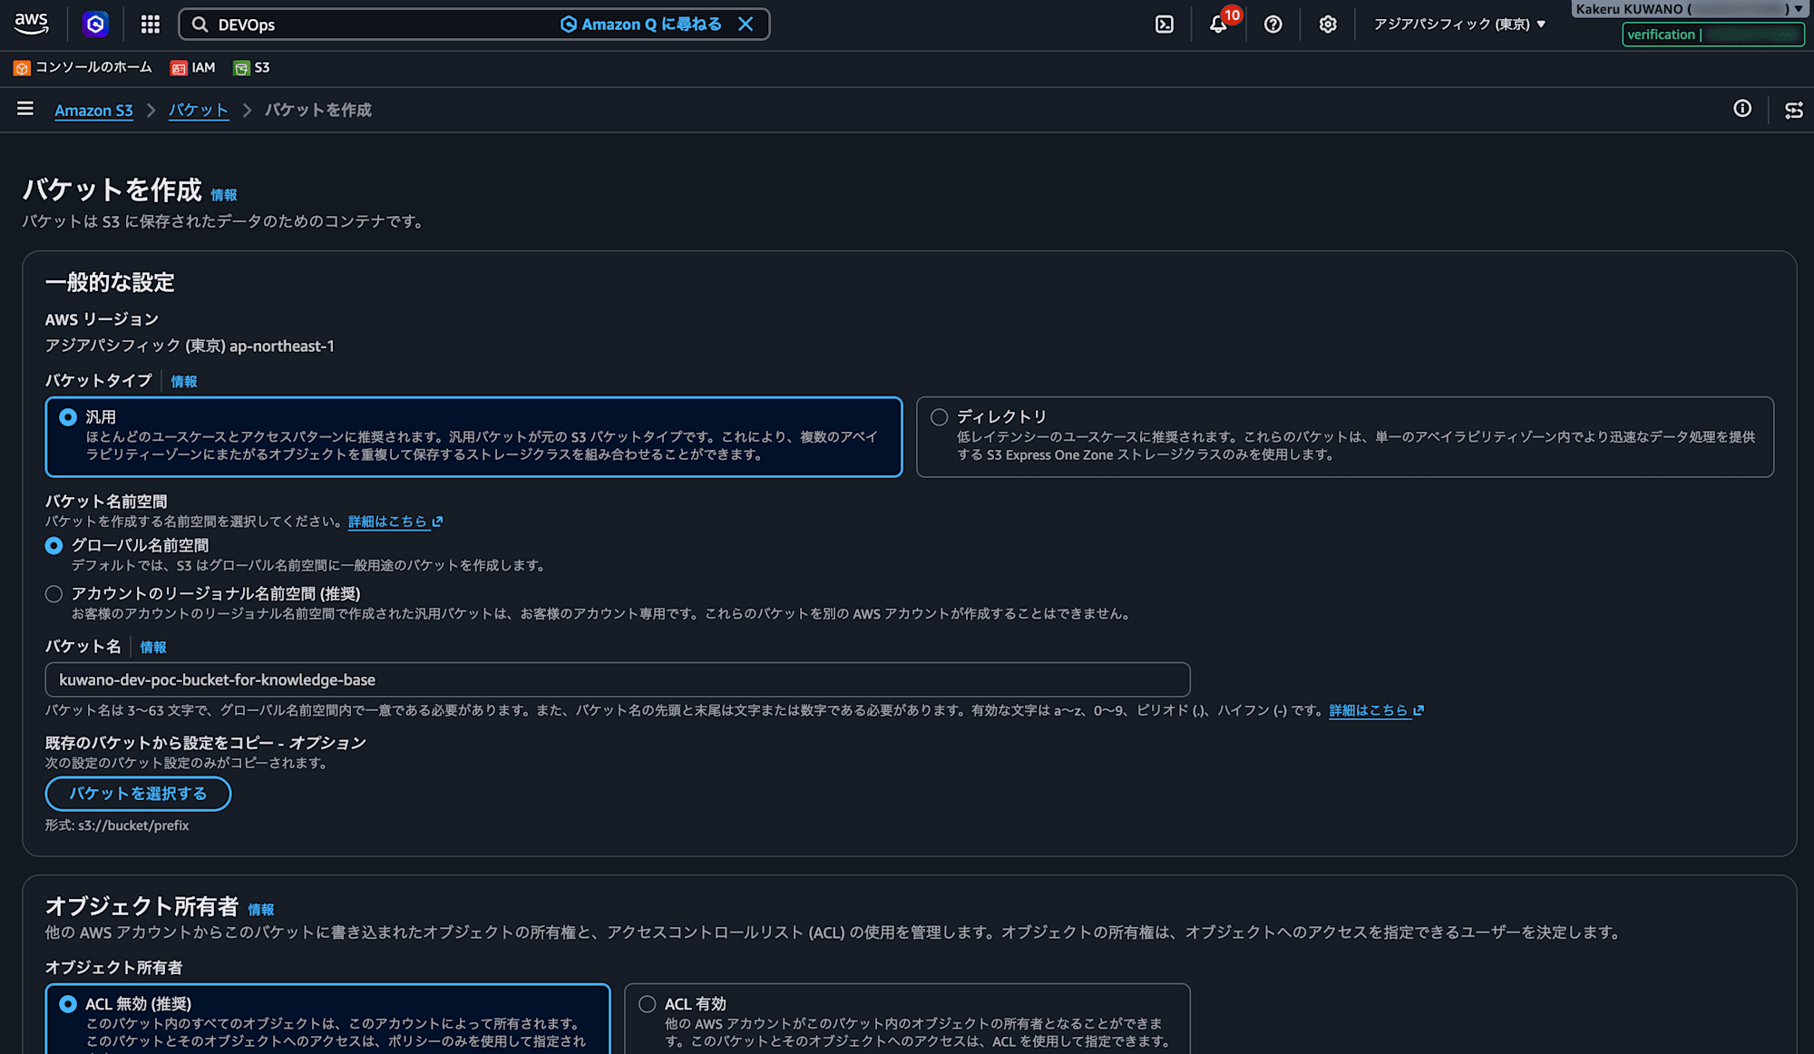Click 情報 link next to オブジェクト所有者 heading
Screen dimensions: 1814x1054
pyautogui.click(x=261, y=910)
